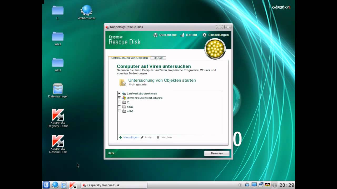Launch Dateimanager from the desktop
The width and height of the screenshot is (337, 189).
(x=58, y=91)
